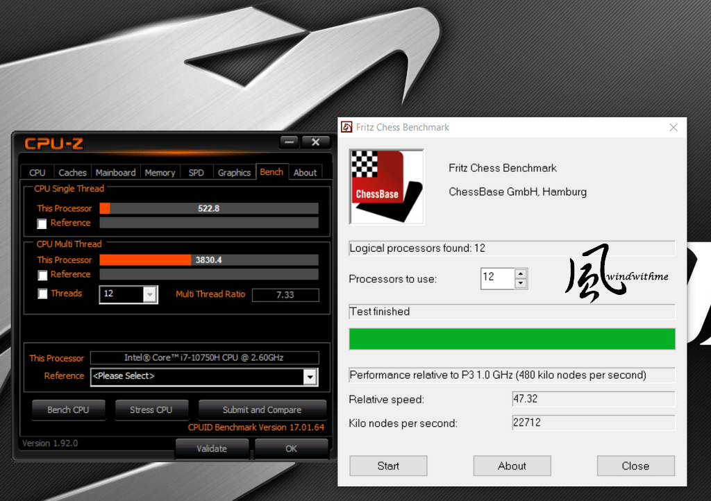711x501 pixels.
Task: Open the Threads count dropdown showing 12
Action: click(150, 294)
